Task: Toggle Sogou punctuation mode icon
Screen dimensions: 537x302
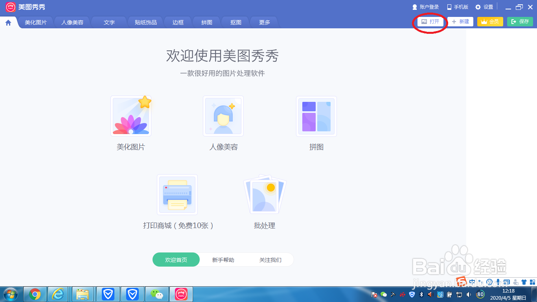Action: coord(480,282)
